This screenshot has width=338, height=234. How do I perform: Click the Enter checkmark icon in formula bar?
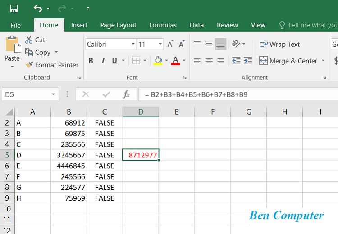106,94
